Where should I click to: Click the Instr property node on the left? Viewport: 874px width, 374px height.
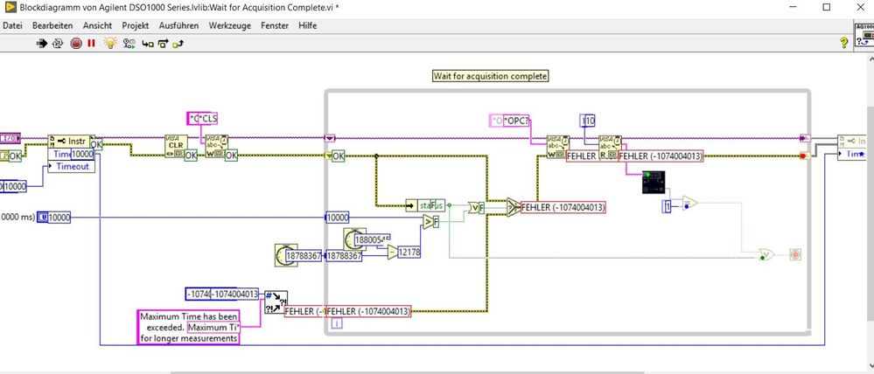click(72, 142)
